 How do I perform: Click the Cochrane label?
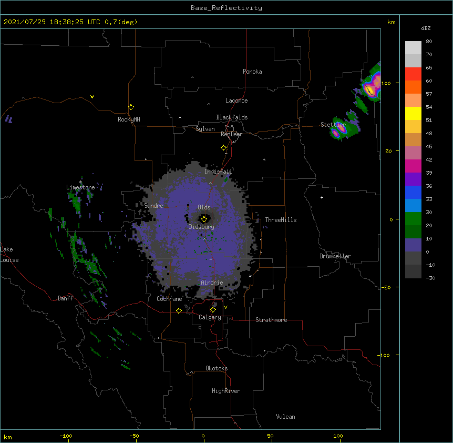(x=169, y=299)
